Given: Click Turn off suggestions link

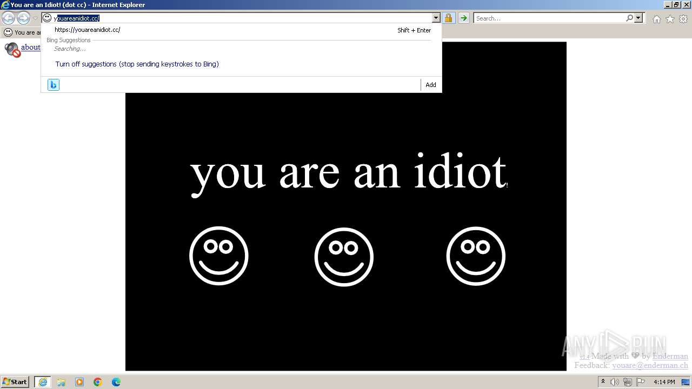Looking at the screenshot, I should pos(137,64).
